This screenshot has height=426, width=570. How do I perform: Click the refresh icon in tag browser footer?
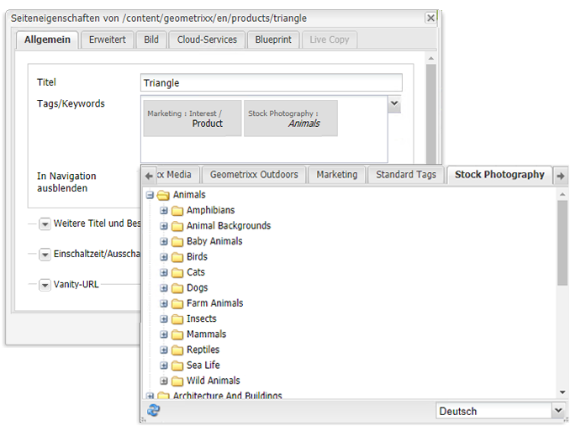(x=153, y=410)
